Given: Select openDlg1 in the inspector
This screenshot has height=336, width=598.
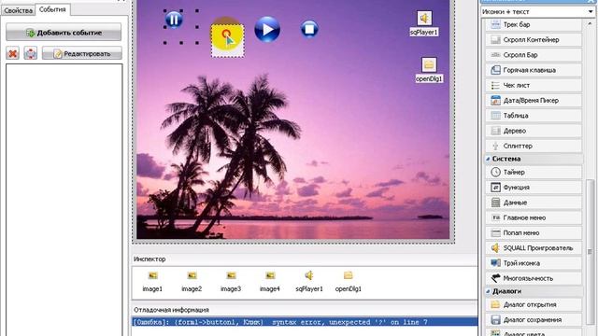Looking at the screenshot, I should tap(349, 282).
